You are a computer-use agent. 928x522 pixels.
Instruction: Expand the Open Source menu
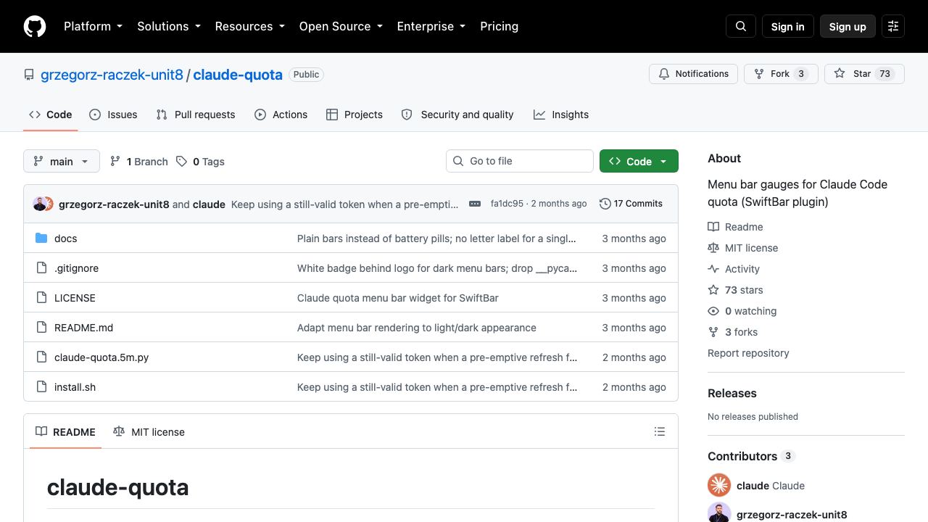pos(341,26)
